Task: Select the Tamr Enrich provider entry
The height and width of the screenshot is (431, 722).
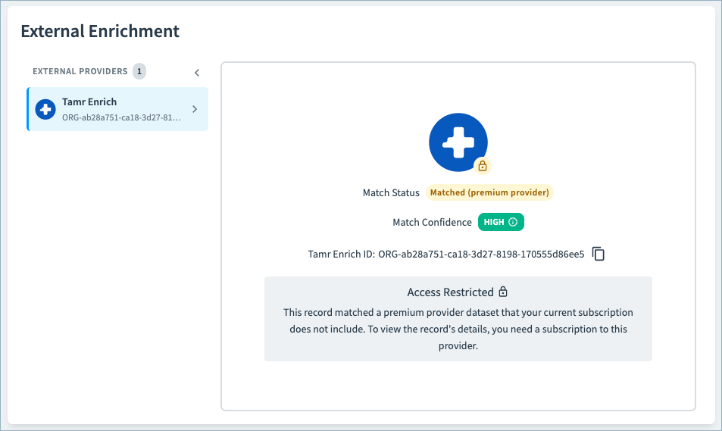Action: [117, 109]
